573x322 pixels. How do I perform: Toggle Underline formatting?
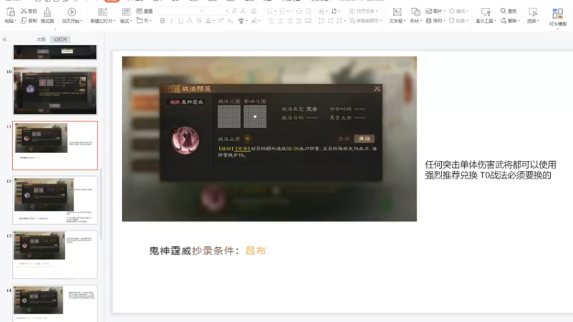pos(180,21)
